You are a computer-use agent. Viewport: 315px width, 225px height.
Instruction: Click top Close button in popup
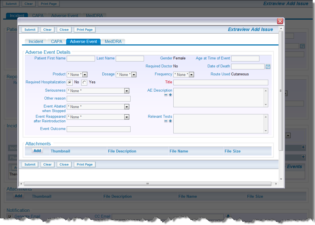click(x=64, y=30)
